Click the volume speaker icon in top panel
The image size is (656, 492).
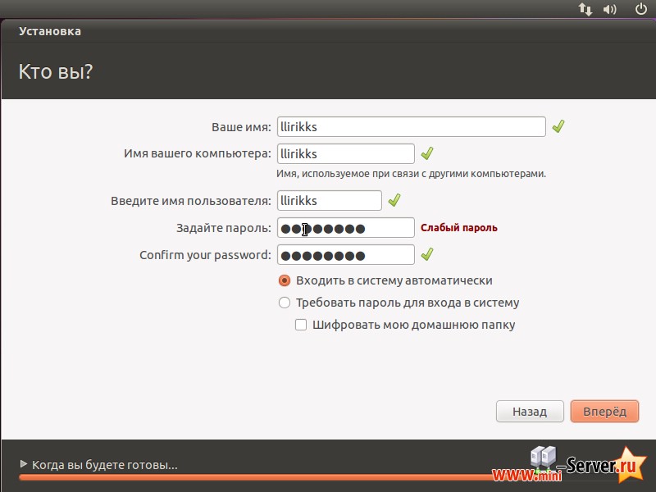(608, 9)
